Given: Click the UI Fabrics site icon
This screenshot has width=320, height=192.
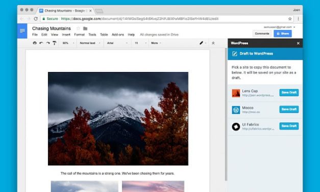Looking at the screenshot, I should (236, 127).
